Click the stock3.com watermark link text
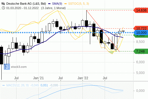148x99 pixels. tap(19, 67)
